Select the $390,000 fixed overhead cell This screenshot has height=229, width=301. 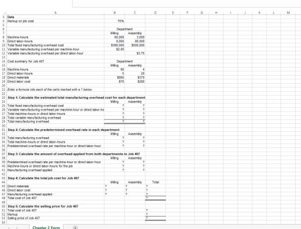114,45
